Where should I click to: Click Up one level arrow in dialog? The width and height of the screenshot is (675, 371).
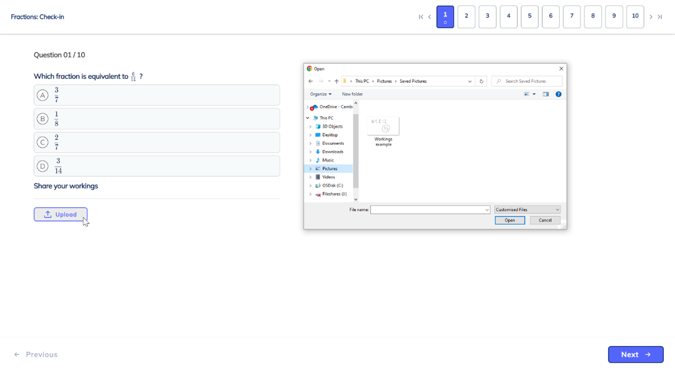[x=336, y=81]
